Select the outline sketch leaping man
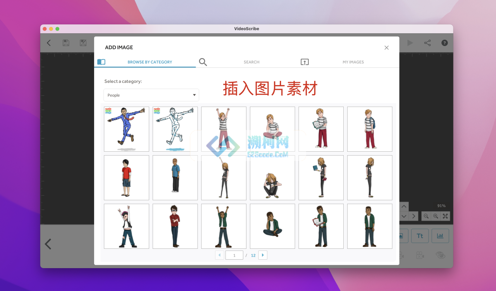This screenshot has width=496, height=291. 175,129
